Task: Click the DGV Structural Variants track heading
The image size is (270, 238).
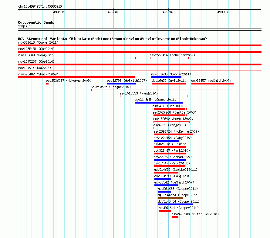Action: [113, 39]
